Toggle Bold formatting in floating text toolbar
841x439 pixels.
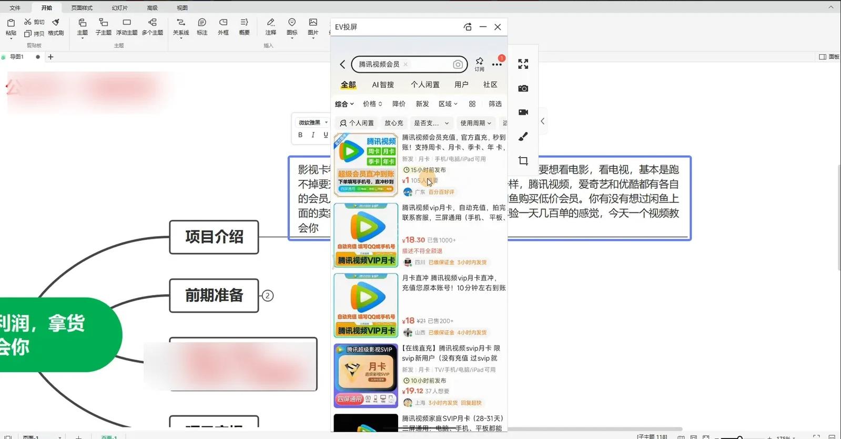click(x=300, y=135)
